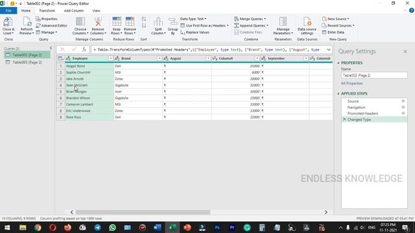Click the formula bar fx icon
415x233 pixels.
click(84, 49)
